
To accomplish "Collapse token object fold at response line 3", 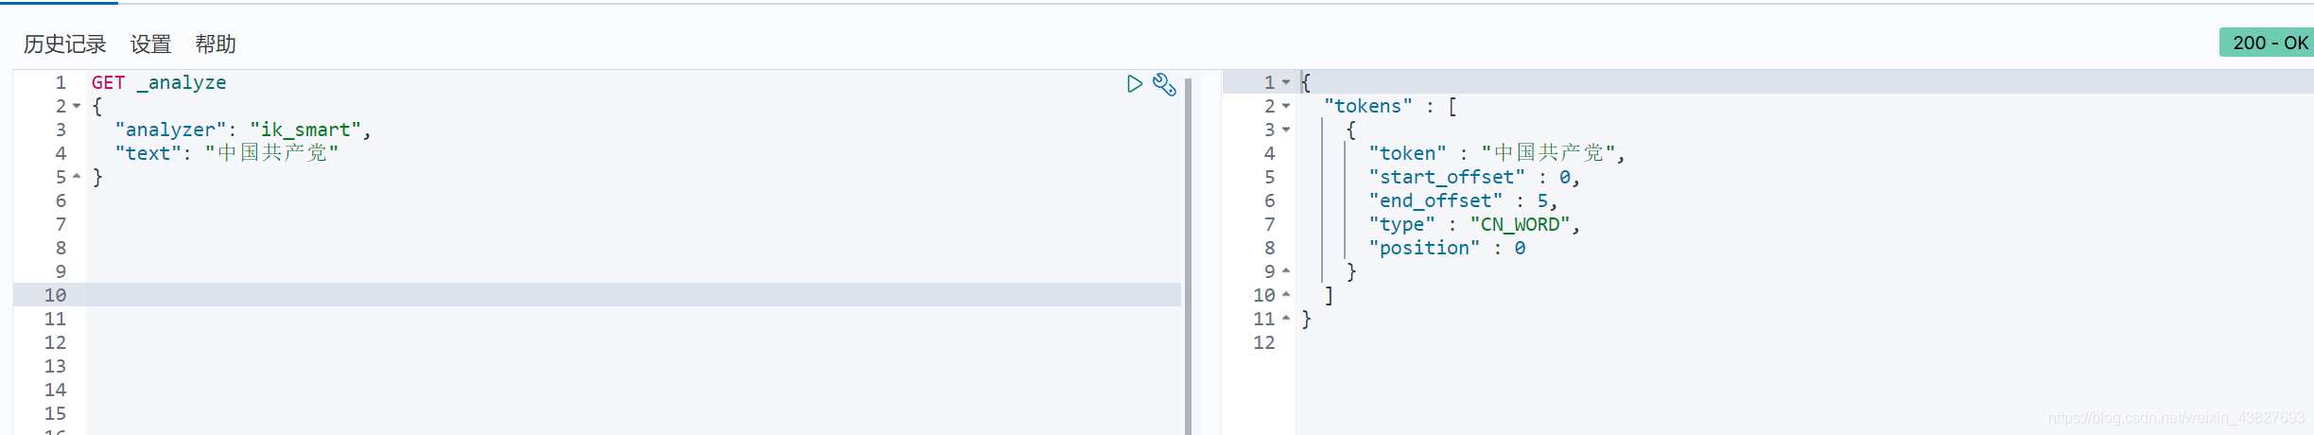I will tap(1286, 130).
